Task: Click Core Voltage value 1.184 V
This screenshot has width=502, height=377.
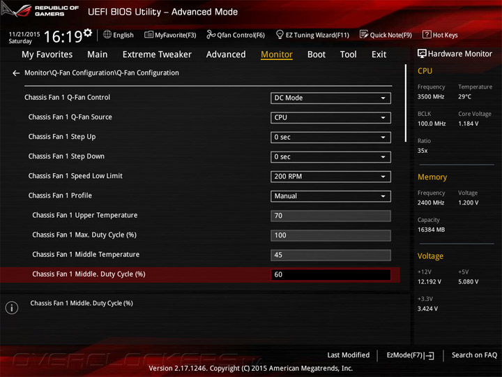Action: coord(469,124)
